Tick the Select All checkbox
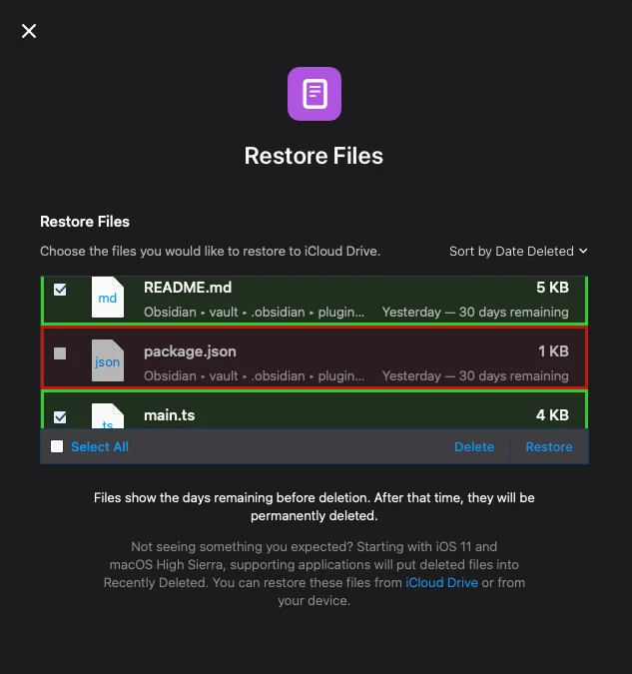This screenshot has width=632, height=674. [57, 447]
